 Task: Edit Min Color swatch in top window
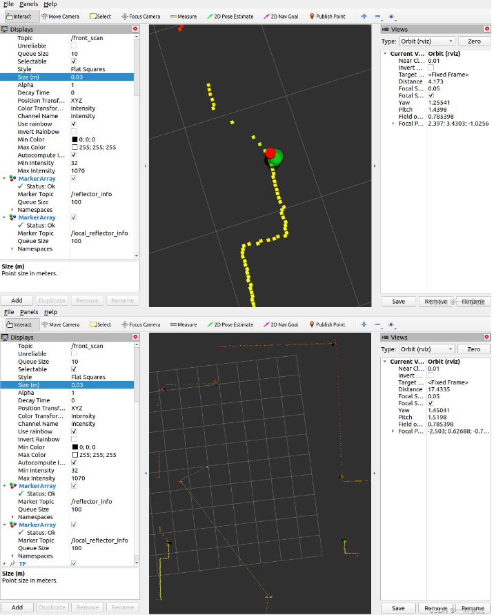click(75, 139)
